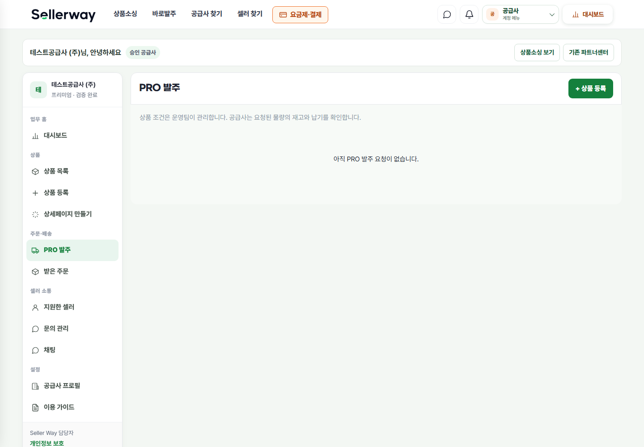Click the speech bubble icon beside 채팅

(35, 350)
